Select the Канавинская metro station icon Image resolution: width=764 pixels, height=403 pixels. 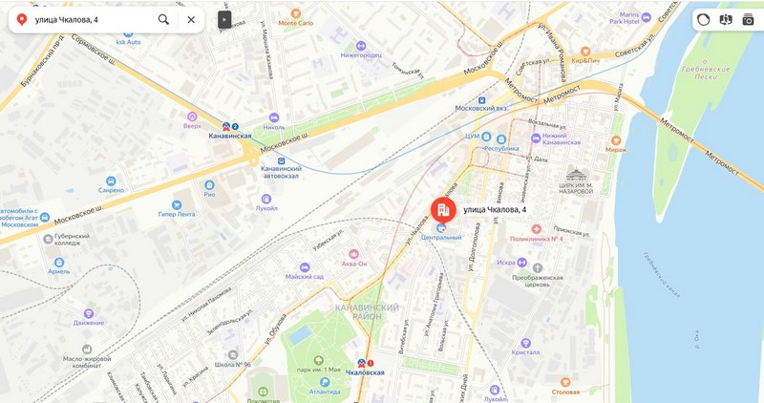coord(226,127)
